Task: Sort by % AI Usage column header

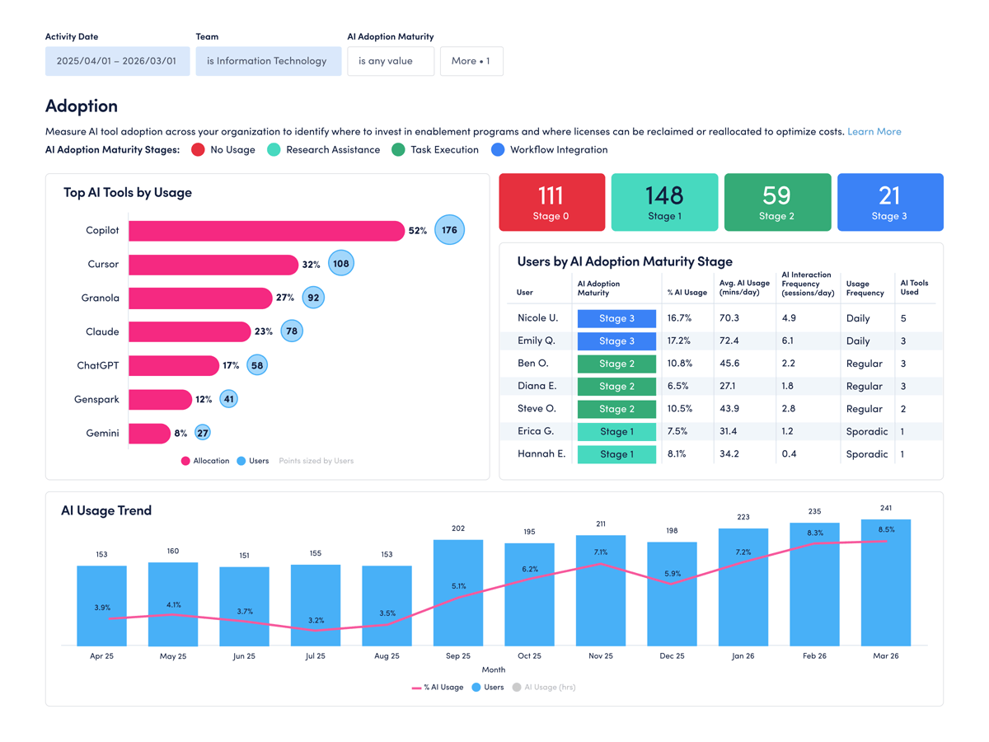Action: (687, 292)
